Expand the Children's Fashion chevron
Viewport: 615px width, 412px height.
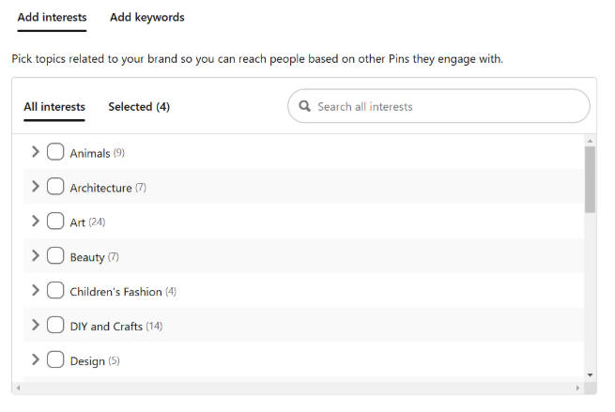[x=36, y=290]
